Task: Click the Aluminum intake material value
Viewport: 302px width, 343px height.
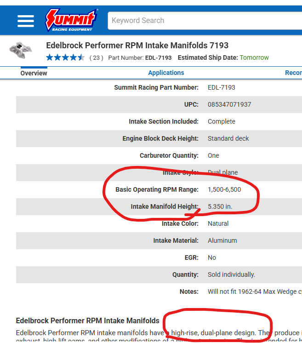Action: click(x=222, y=240)
